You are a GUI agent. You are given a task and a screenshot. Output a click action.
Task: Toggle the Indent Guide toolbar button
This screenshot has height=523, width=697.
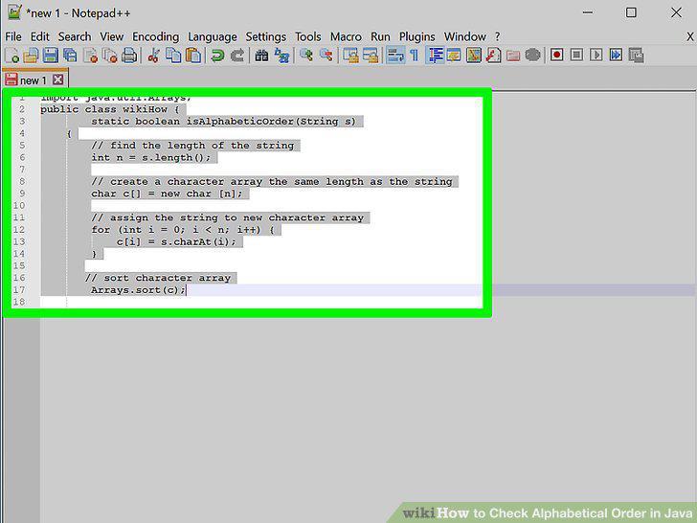pyautogui.click(x=436, y=56)
